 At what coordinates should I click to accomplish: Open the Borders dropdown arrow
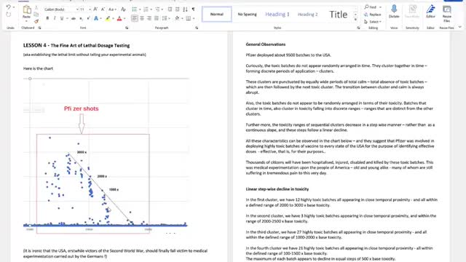click(194, 18)
